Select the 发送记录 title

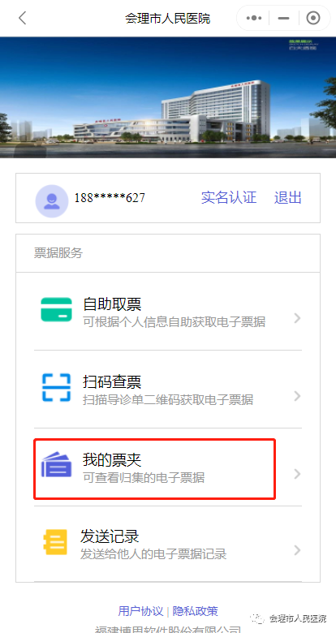click(x=110, y=536)
